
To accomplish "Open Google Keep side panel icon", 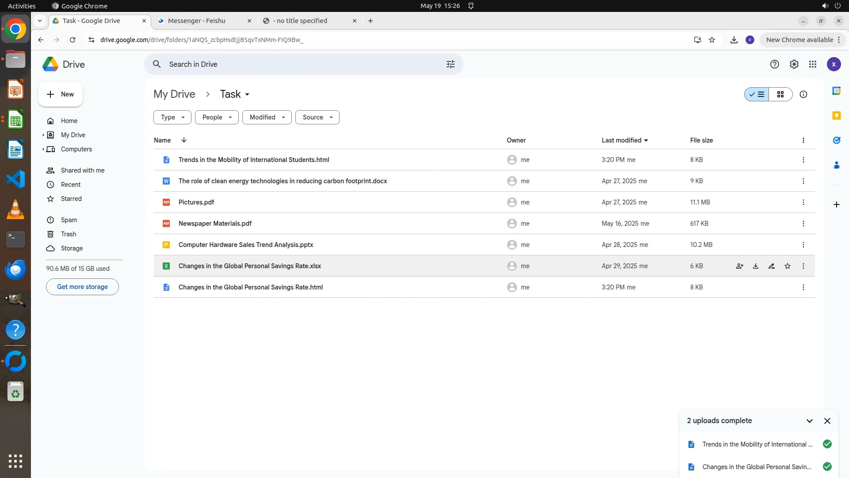I will coord(836,116).
